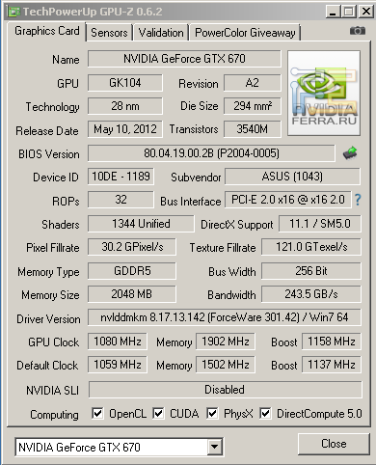Click the Device ID field 10DE - 1189

pyautogui.click(x=121, y=177)
